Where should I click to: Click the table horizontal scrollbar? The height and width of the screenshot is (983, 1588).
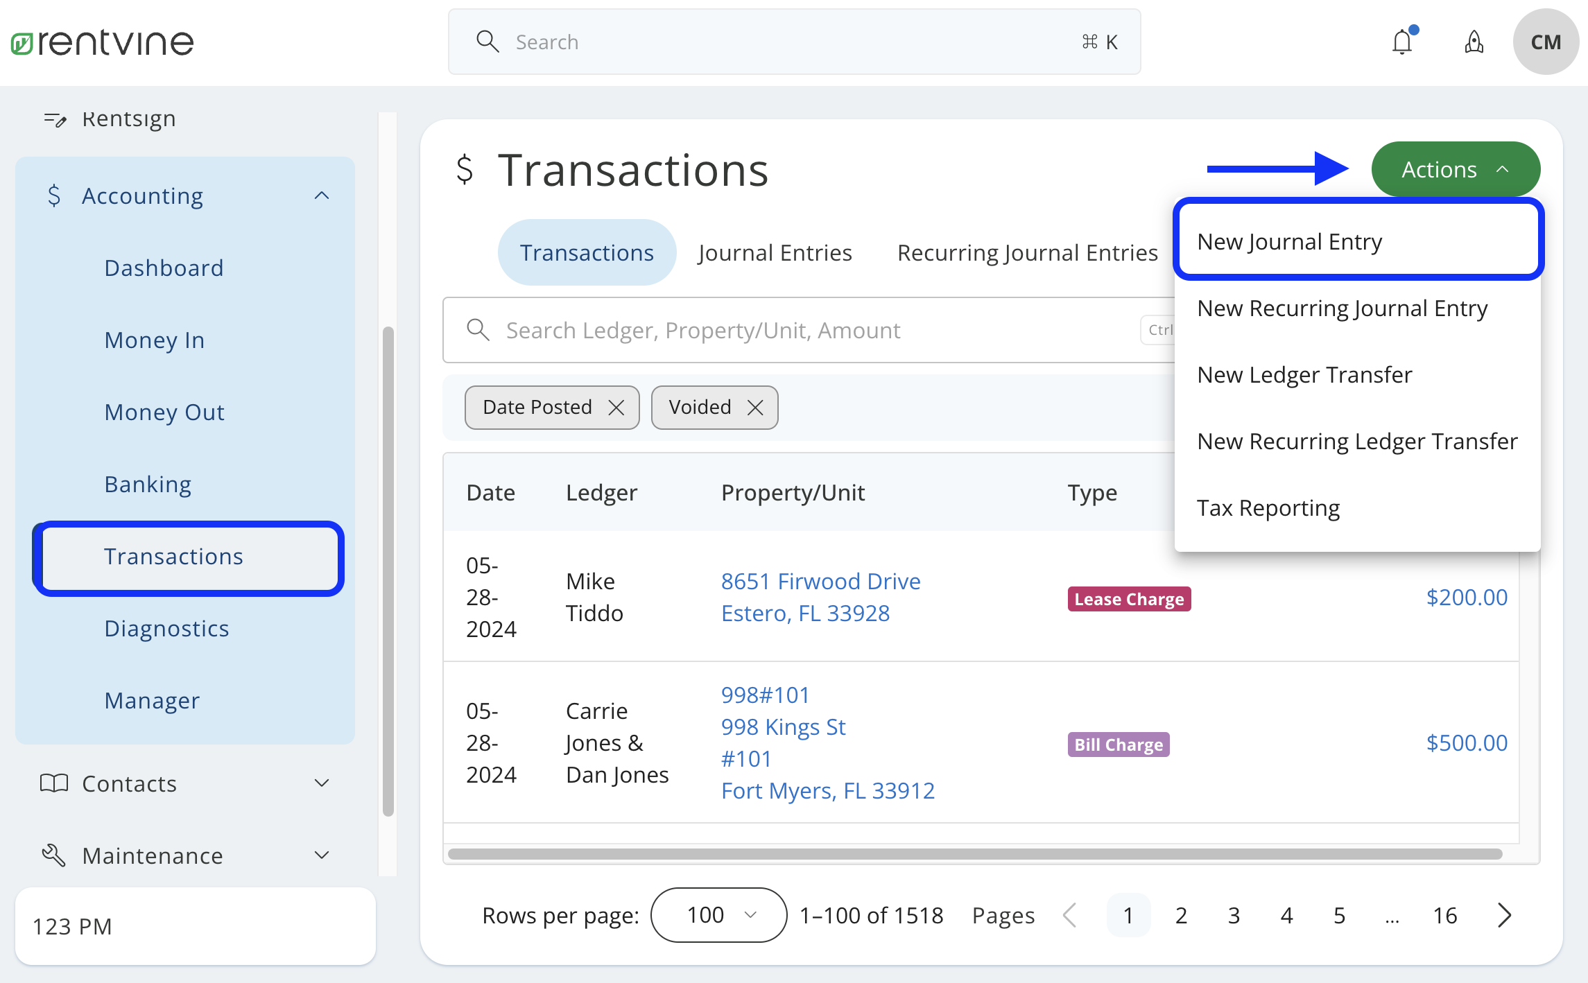point(974,854)
